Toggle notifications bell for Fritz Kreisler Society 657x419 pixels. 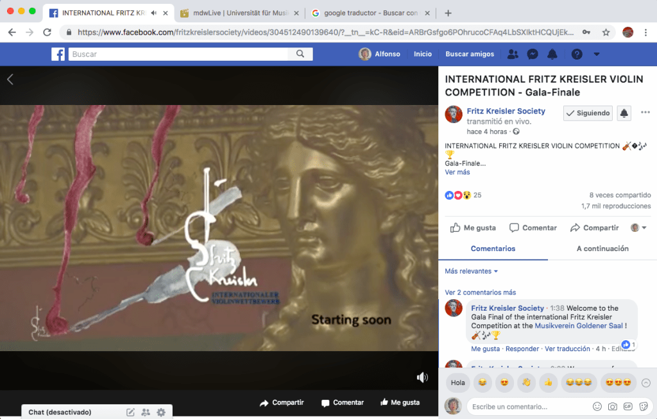(624, 113)
